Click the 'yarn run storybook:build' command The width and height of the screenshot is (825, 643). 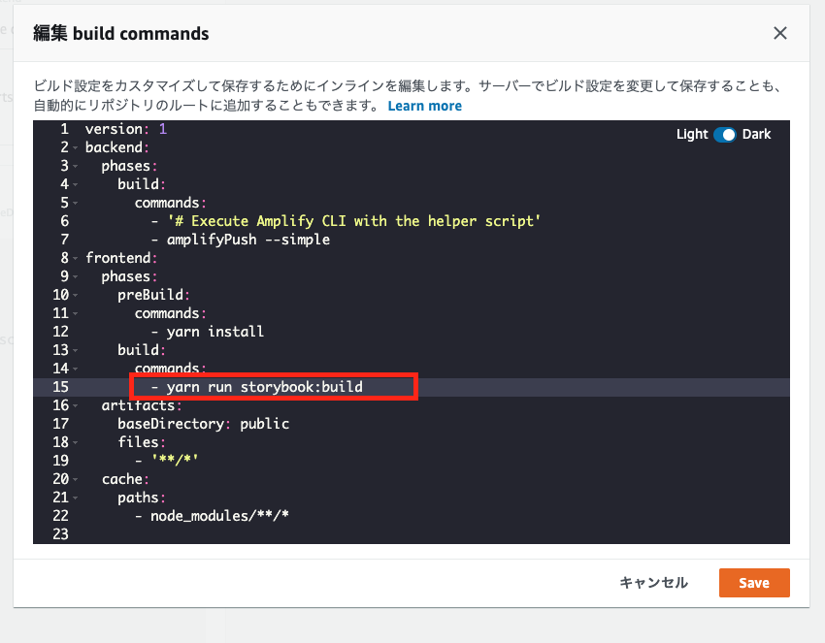pos(265,387)
